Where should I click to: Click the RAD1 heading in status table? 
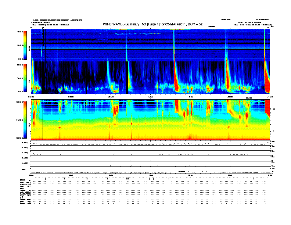(x=22, y=189)
